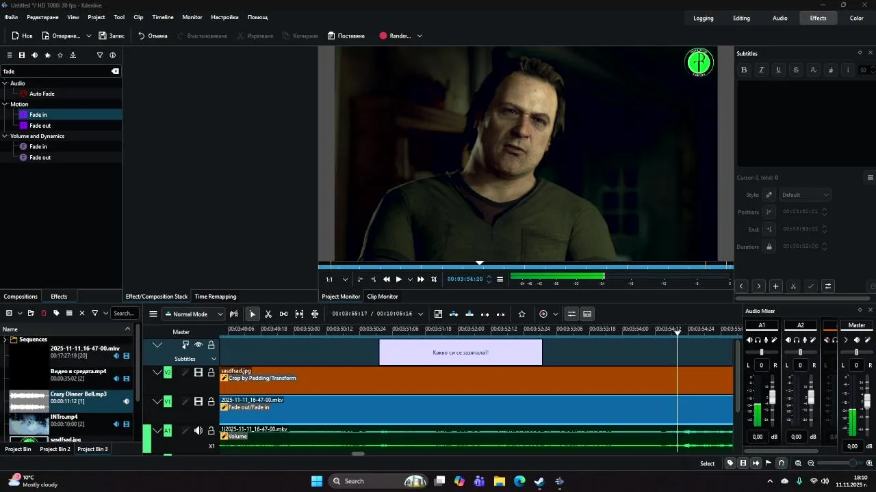The height and width of the screenshot is (492, 876).
Task: Click the spacer tool in timeline toolbar
Action: 283,314
